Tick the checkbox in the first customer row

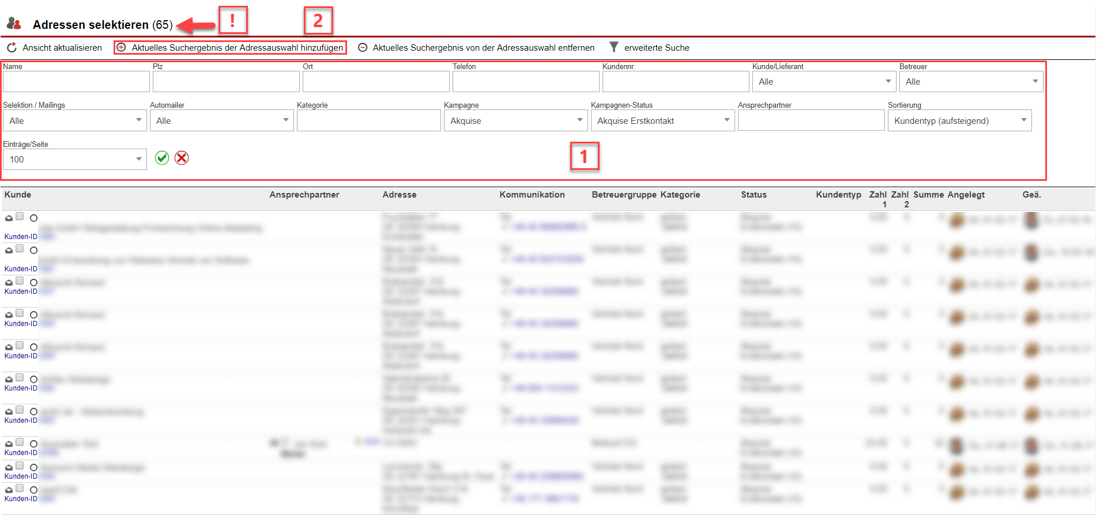pyautogui.click(x=20, y=217)
